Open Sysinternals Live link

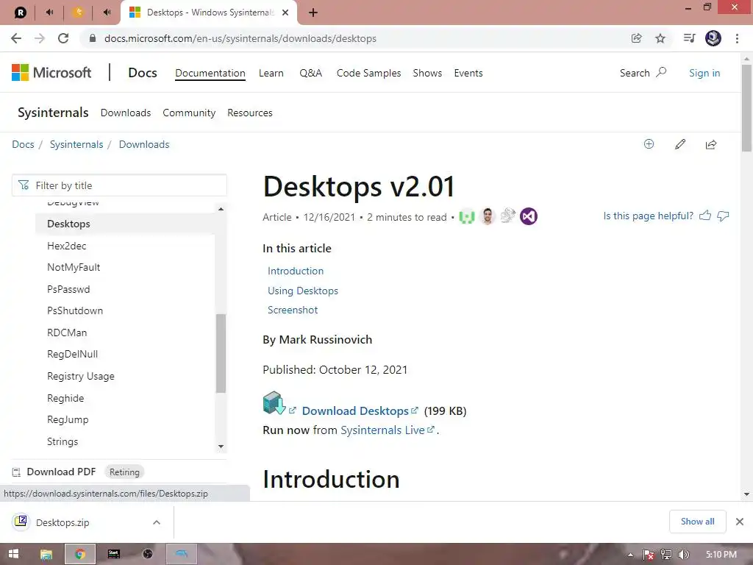[387, 430]
